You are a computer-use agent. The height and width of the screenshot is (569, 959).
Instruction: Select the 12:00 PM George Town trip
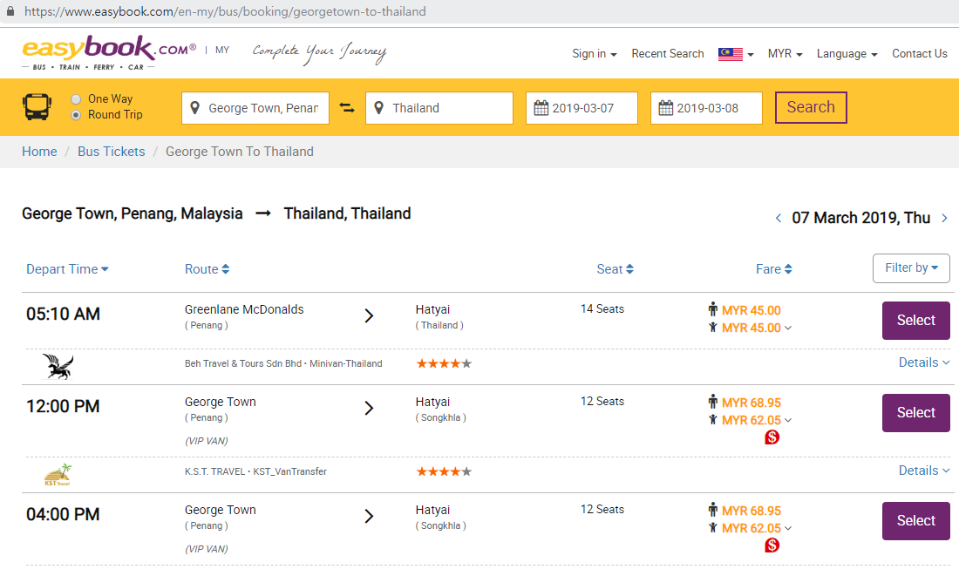tap(915, 412)
